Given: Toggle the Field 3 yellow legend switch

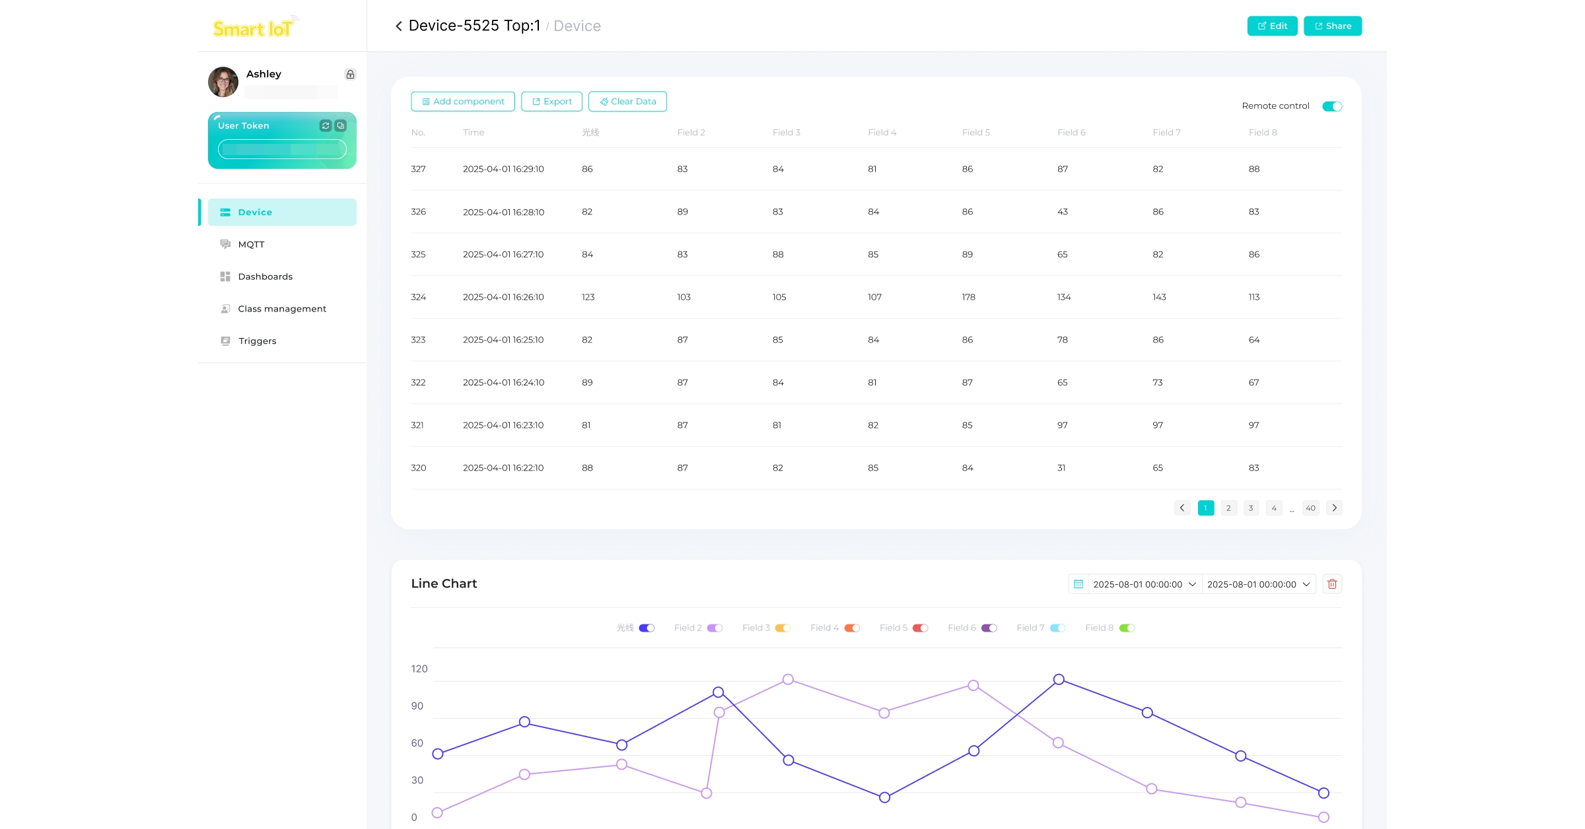Looking at the screenshot, I should [x=783, y=628].
